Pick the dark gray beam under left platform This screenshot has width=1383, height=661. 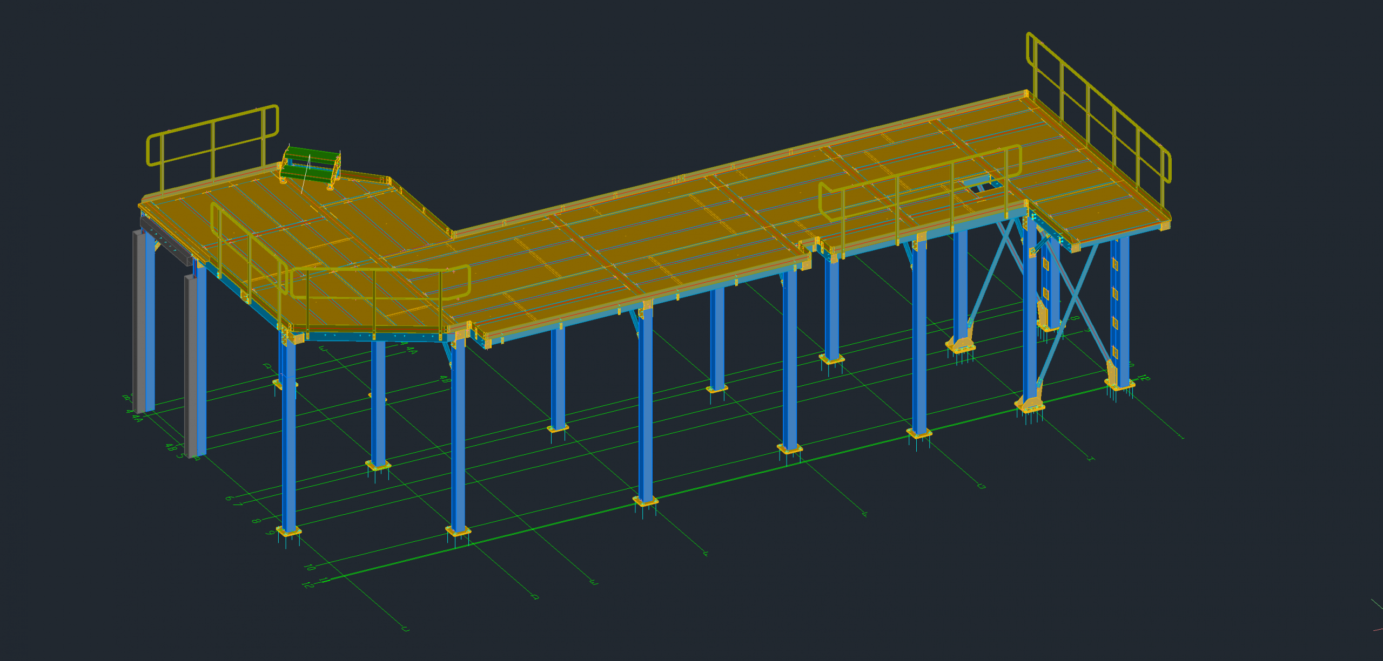(166, 241)
